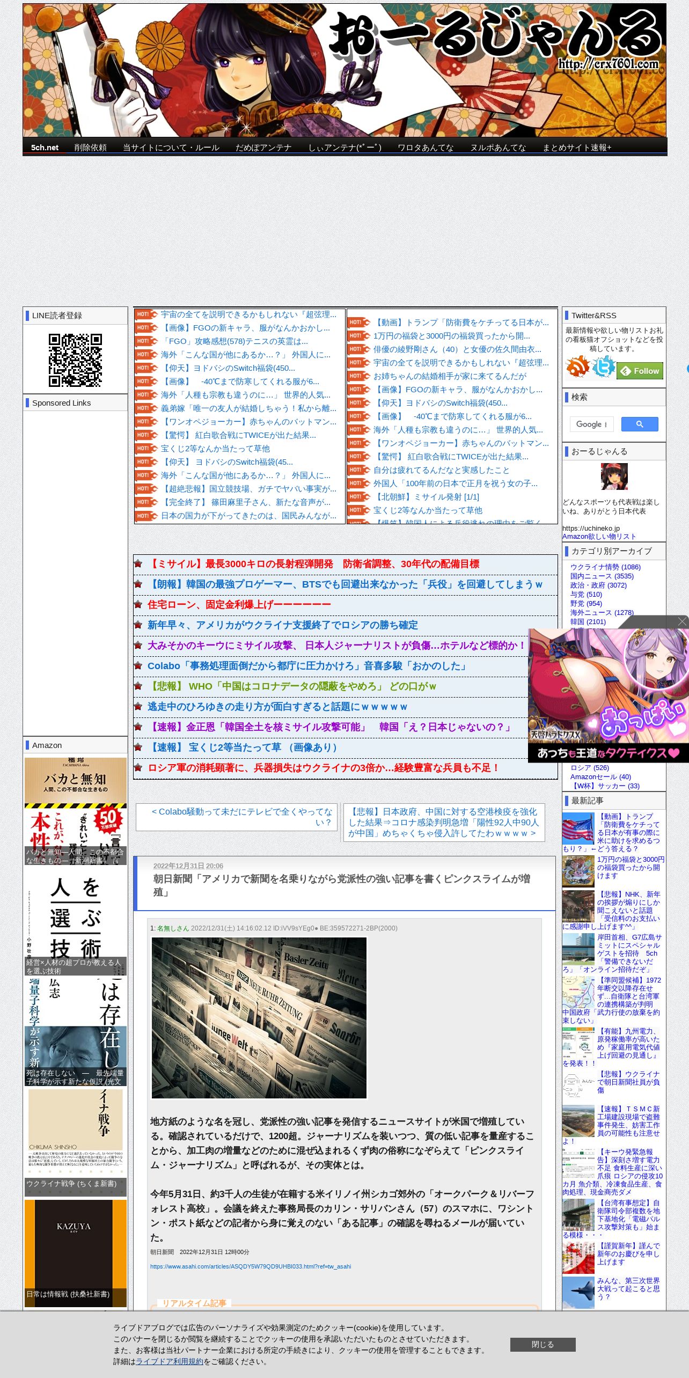689x1378 pixels.
Task: Open HOT link 【動画】トランプ「防衛費をケチってる
Action: pos(461,322)
